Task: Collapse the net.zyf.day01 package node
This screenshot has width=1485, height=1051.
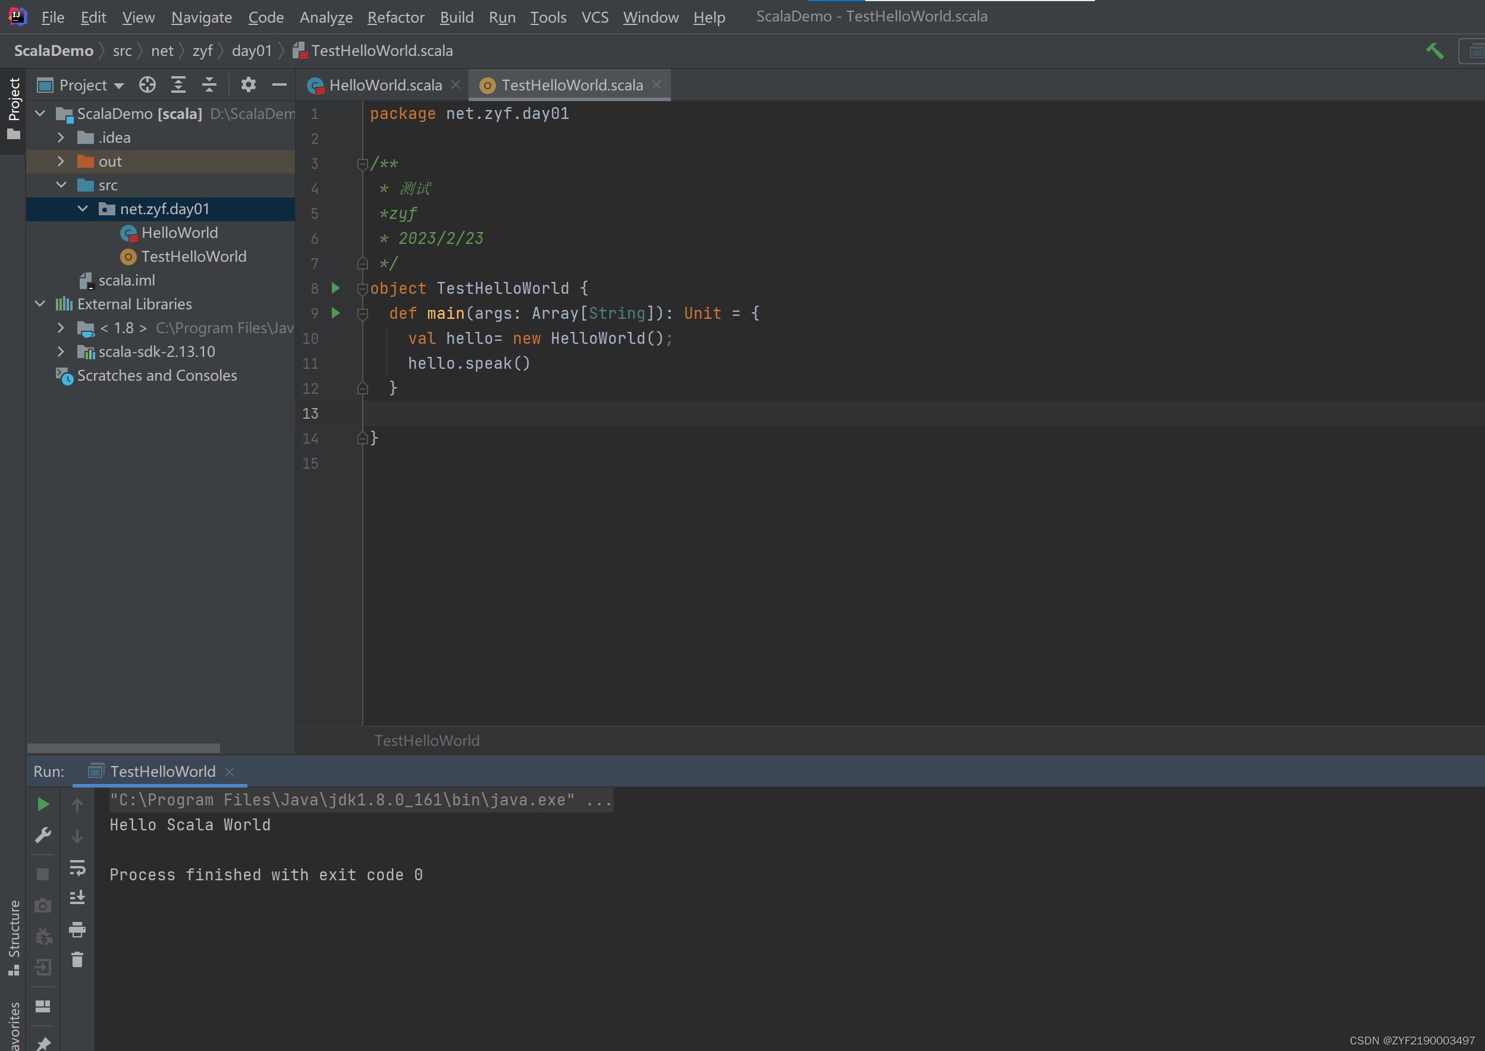Action: pyautogui.click(x=83, y=208)
